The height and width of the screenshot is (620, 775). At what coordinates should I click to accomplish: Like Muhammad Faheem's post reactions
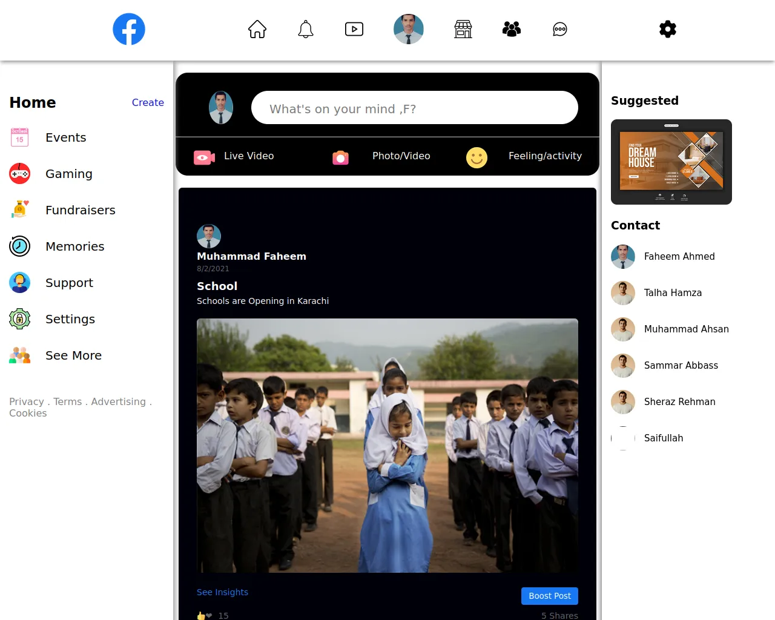(205, 615)
